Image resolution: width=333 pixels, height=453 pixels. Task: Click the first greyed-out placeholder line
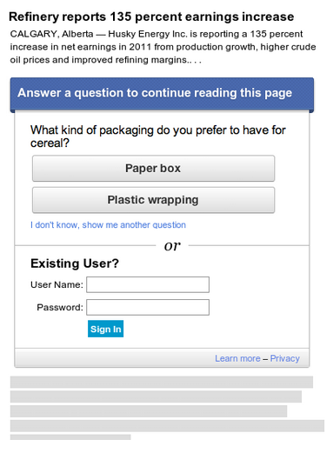pos(162,382)
